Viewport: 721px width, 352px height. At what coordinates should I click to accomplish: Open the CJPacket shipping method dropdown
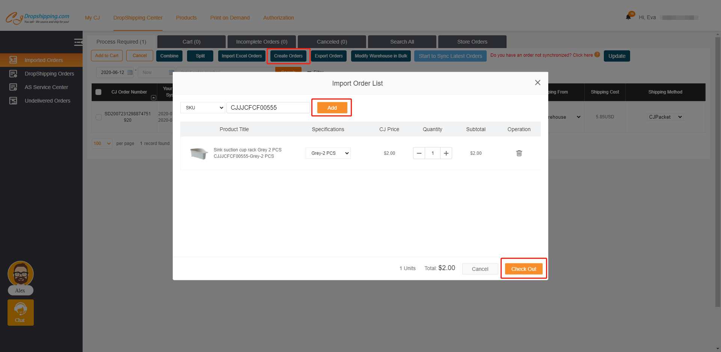pyautogui.click(x=665, y=117)
